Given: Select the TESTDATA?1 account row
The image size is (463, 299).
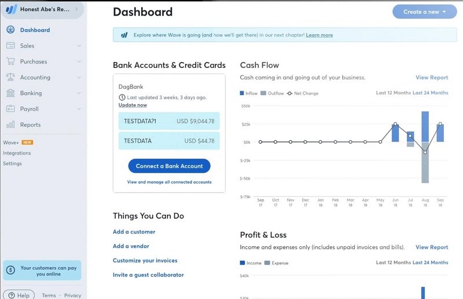Looking at the screenshot, I should pyautogui.click(x=169, y=121).
